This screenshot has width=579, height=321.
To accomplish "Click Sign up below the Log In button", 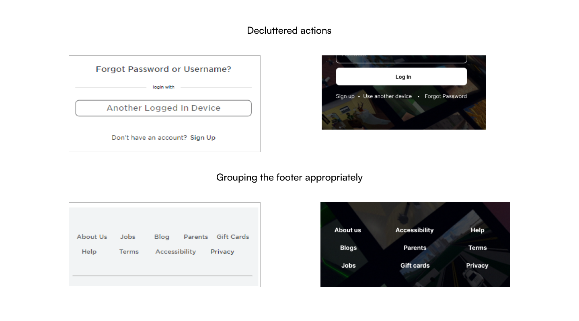I will click(x=345, y=96).
